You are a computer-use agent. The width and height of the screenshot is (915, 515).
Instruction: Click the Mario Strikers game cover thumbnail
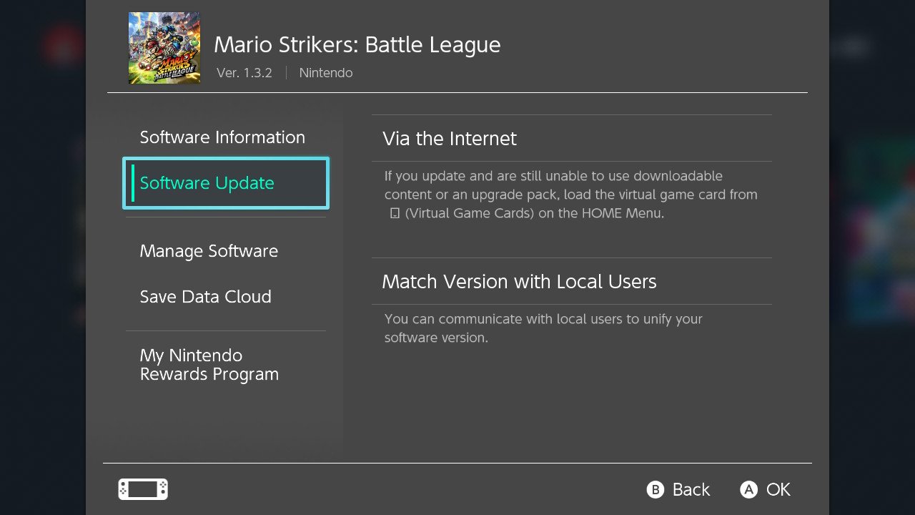[164, 48]
